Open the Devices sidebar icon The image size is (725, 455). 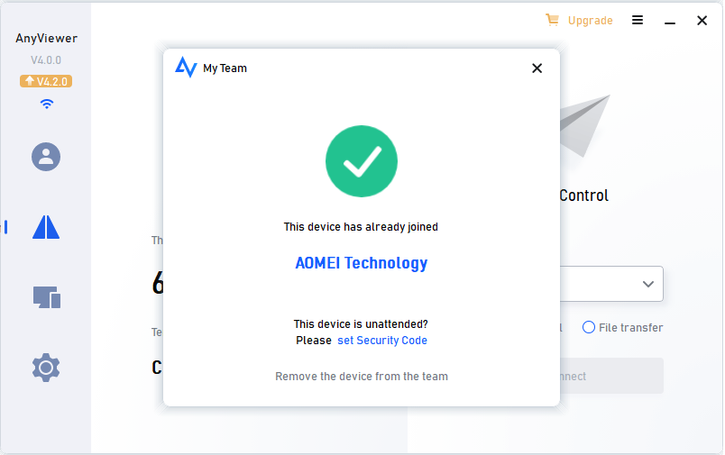[x=46, y=296]
